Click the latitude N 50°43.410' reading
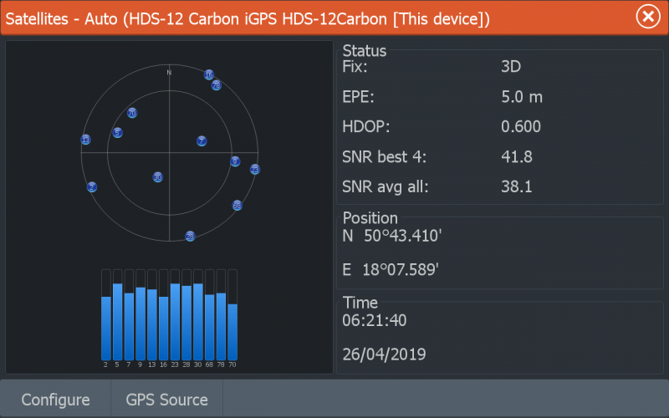The height and width of the screenshot is (418, 669). coord(392,237)
